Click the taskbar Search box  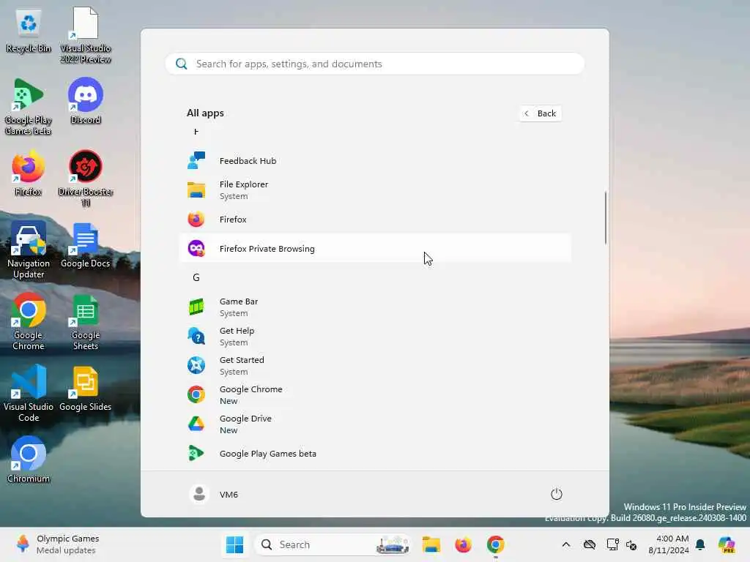[333, 544]
